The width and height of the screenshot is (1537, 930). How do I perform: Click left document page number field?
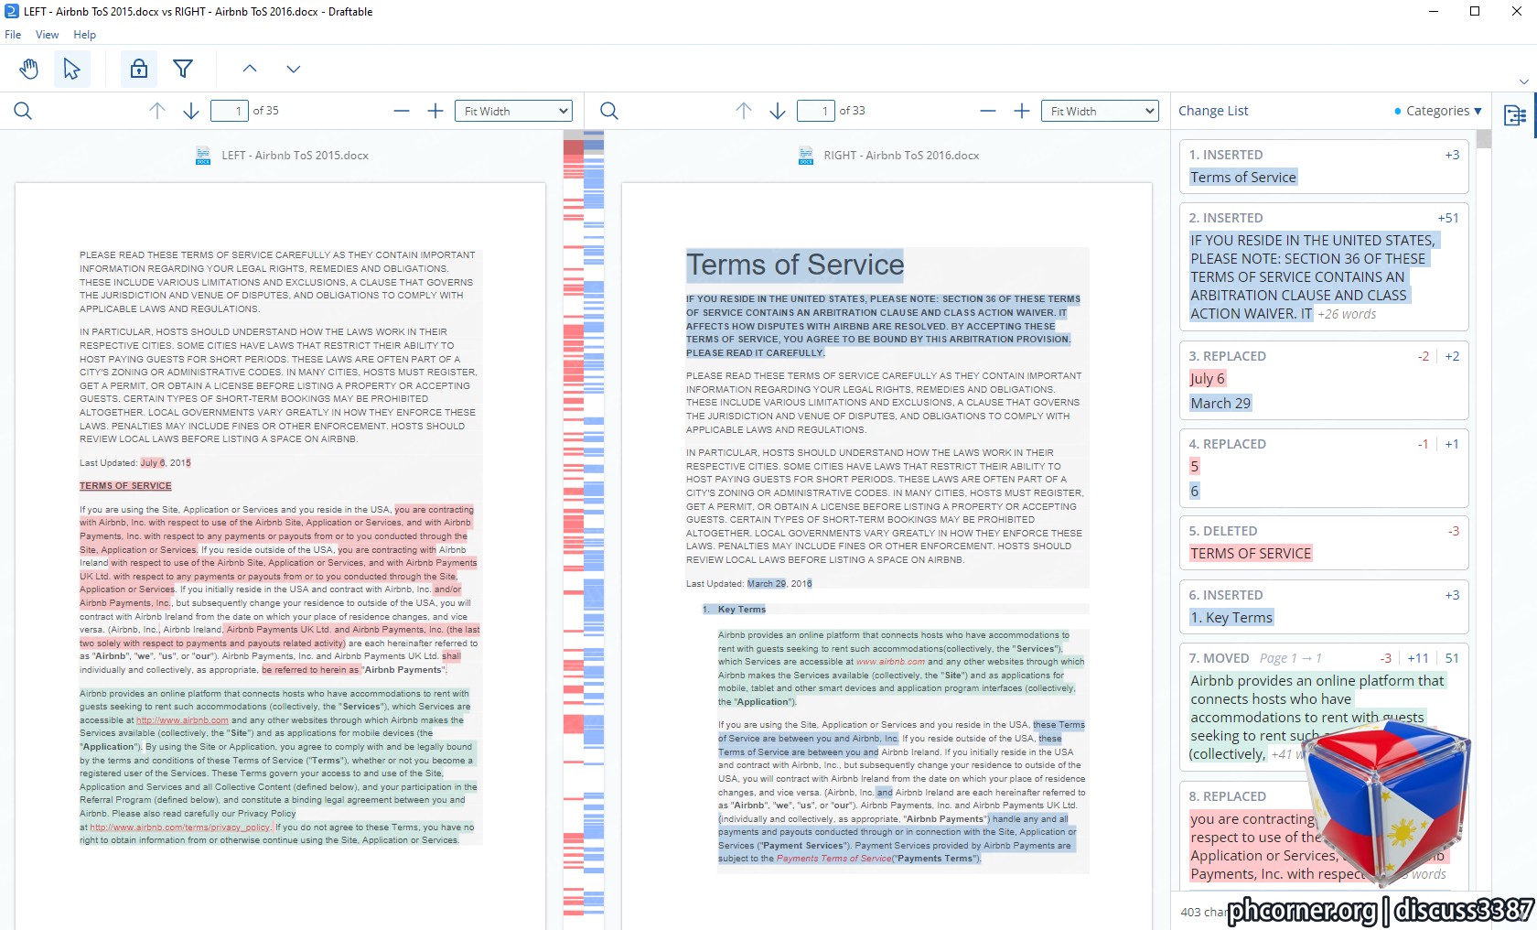[230, 111]
